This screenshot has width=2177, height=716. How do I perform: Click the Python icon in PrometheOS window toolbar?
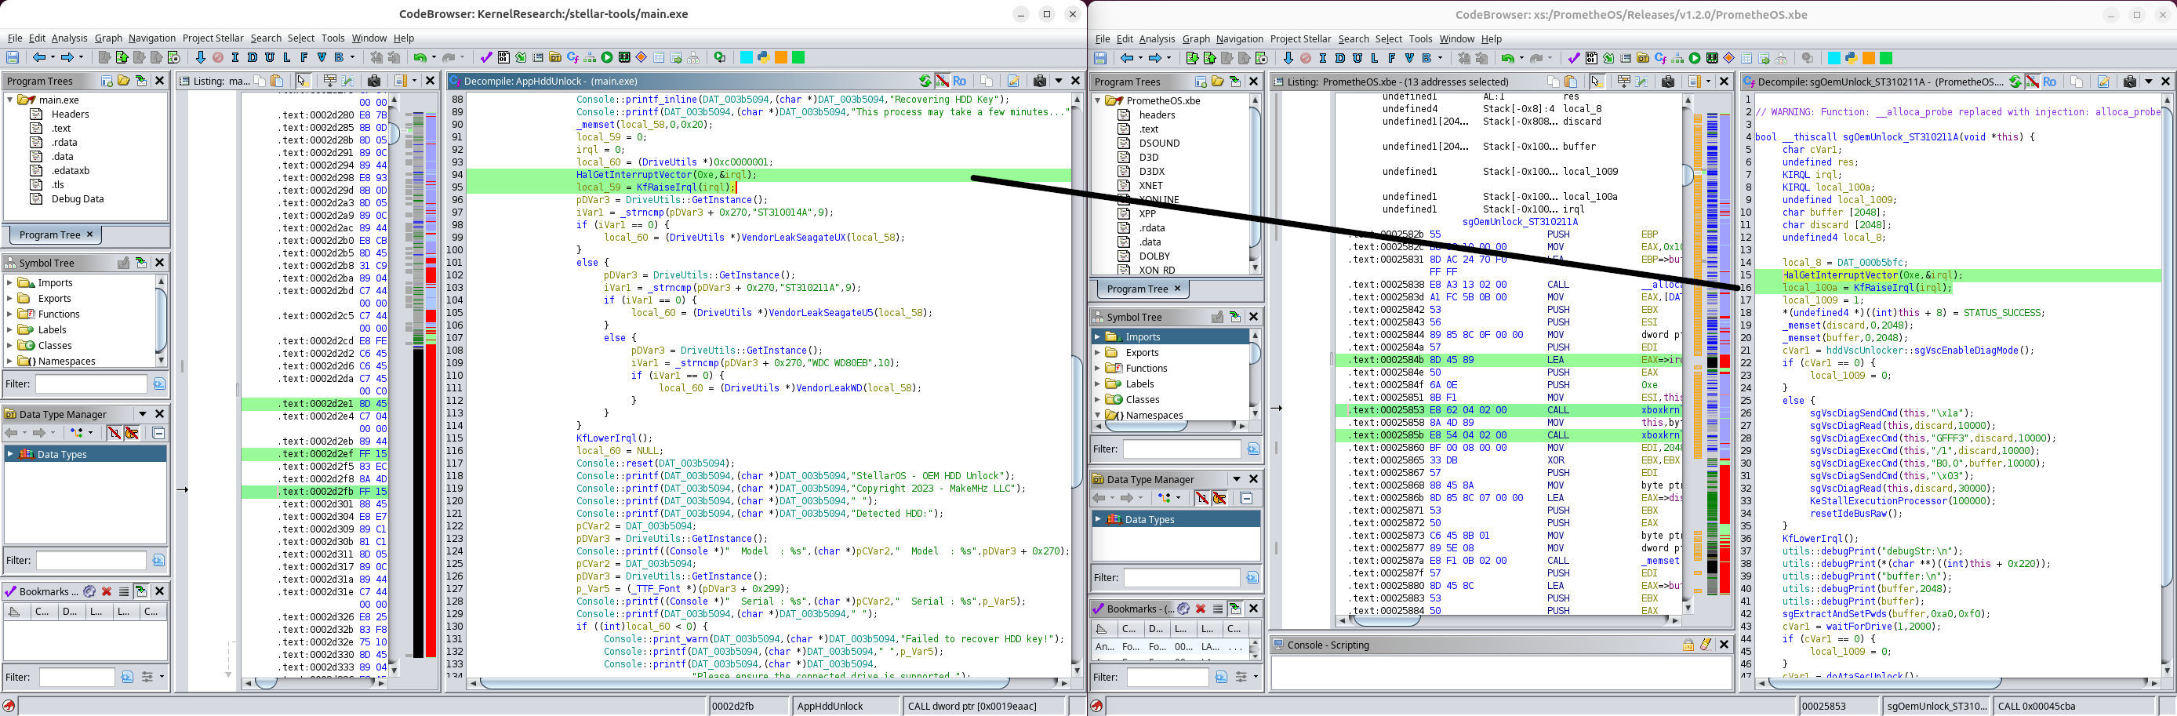click(x=1851, y=58)
